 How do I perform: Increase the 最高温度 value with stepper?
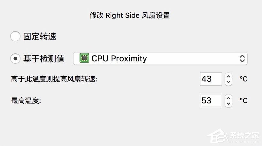click(228, 98)
